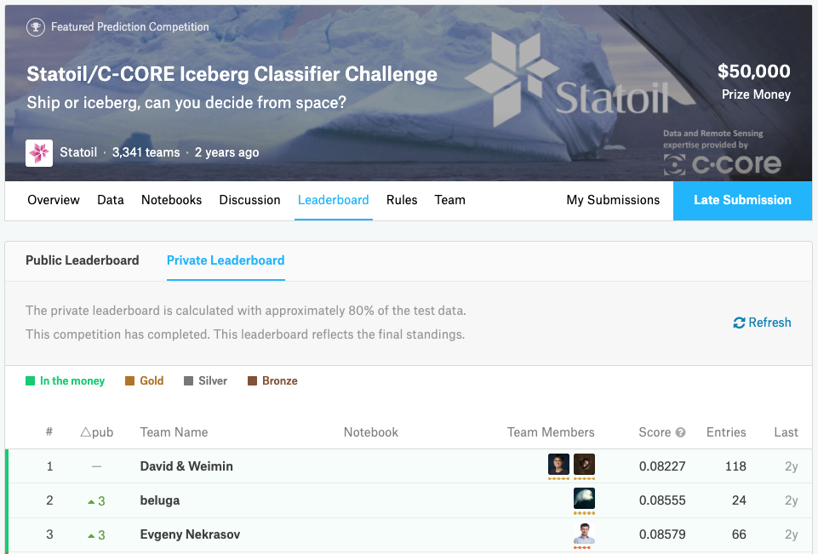The image size is (818, 554).
Task: Select the Private Leaderboard tab
Action: (226, 260)
